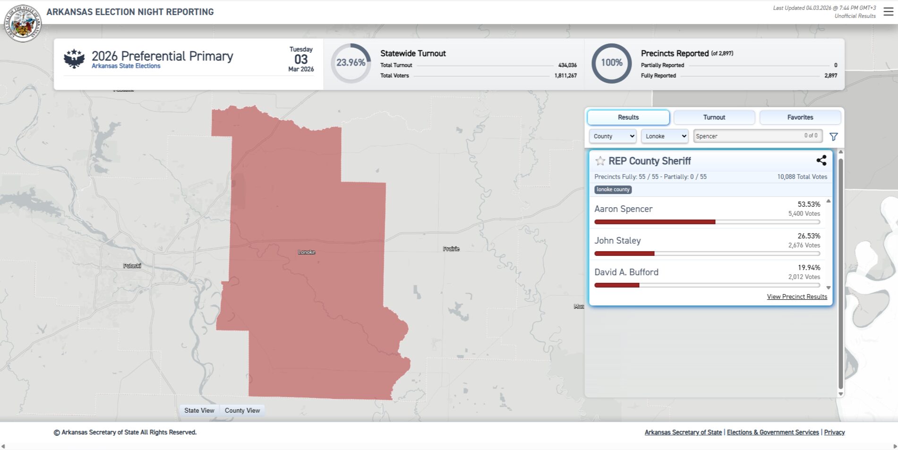
Task: Select the Favorites tab
Action: coord(800,117)
